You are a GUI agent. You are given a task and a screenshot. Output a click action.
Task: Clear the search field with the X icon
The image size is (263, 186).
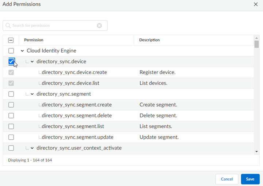(99, 26)
